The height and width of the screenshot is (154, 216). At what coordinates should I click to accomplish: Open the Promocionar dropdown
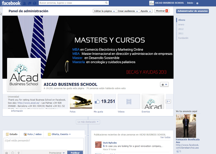57,153
